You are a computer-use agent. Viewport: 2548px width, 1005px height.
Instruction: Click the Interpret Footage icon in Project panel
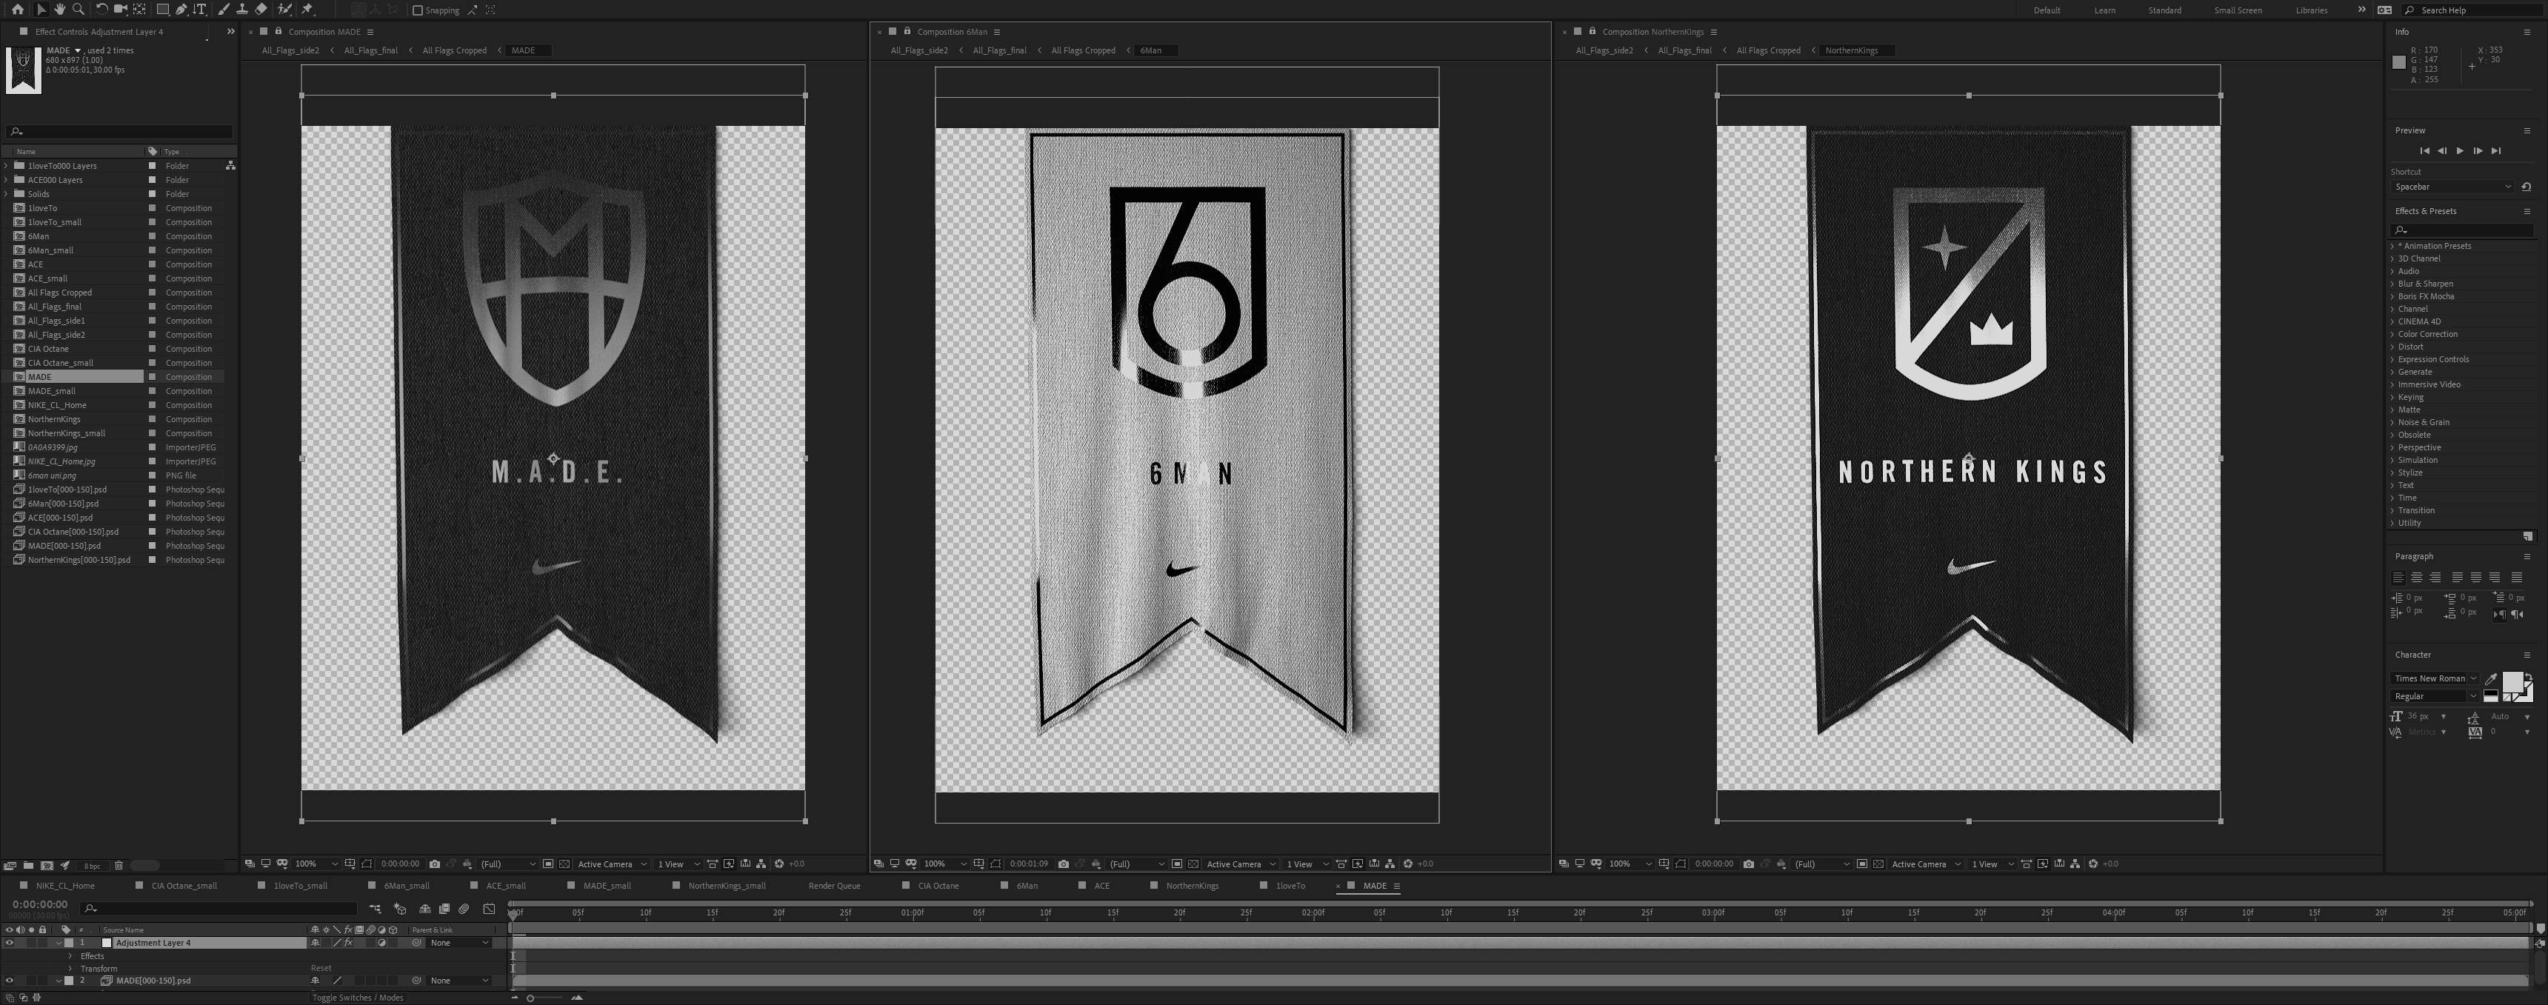(10, 866)
